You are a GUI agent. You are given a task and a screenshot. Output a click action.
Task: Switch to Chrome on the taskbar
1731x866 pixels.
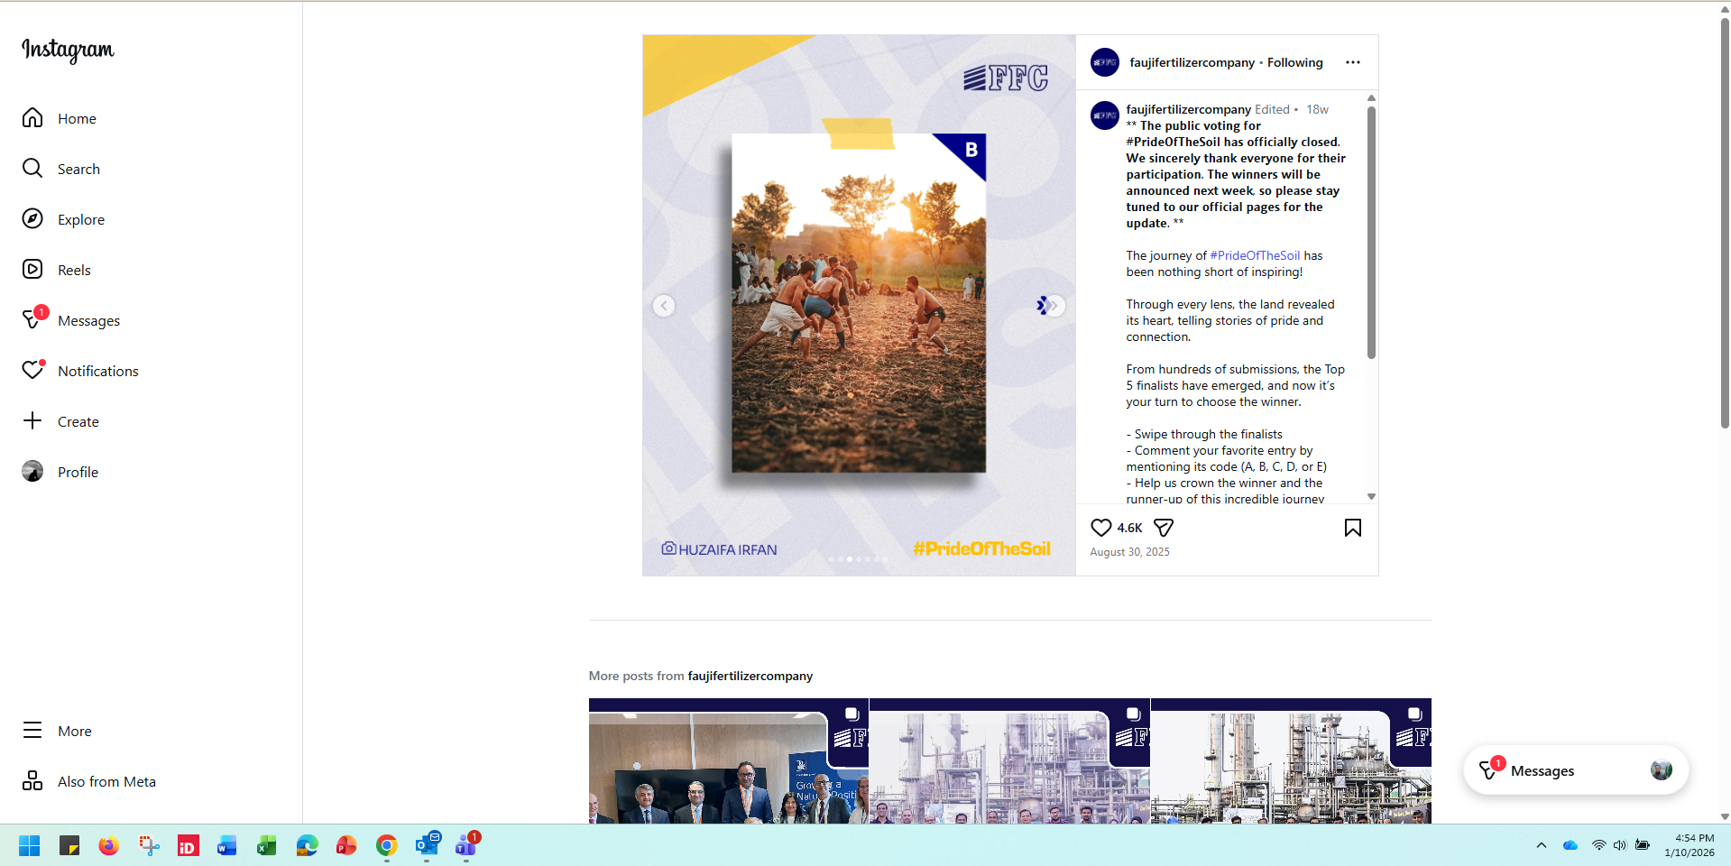click(x=386, y=845)
